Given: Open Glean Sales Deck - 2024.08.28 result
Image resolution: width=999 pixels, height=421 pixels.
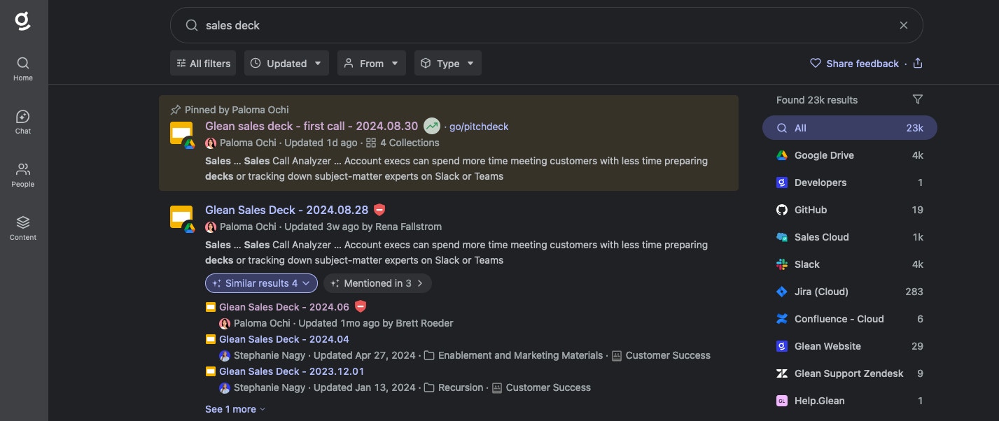Looking at the screenshot, I should 286,210.
